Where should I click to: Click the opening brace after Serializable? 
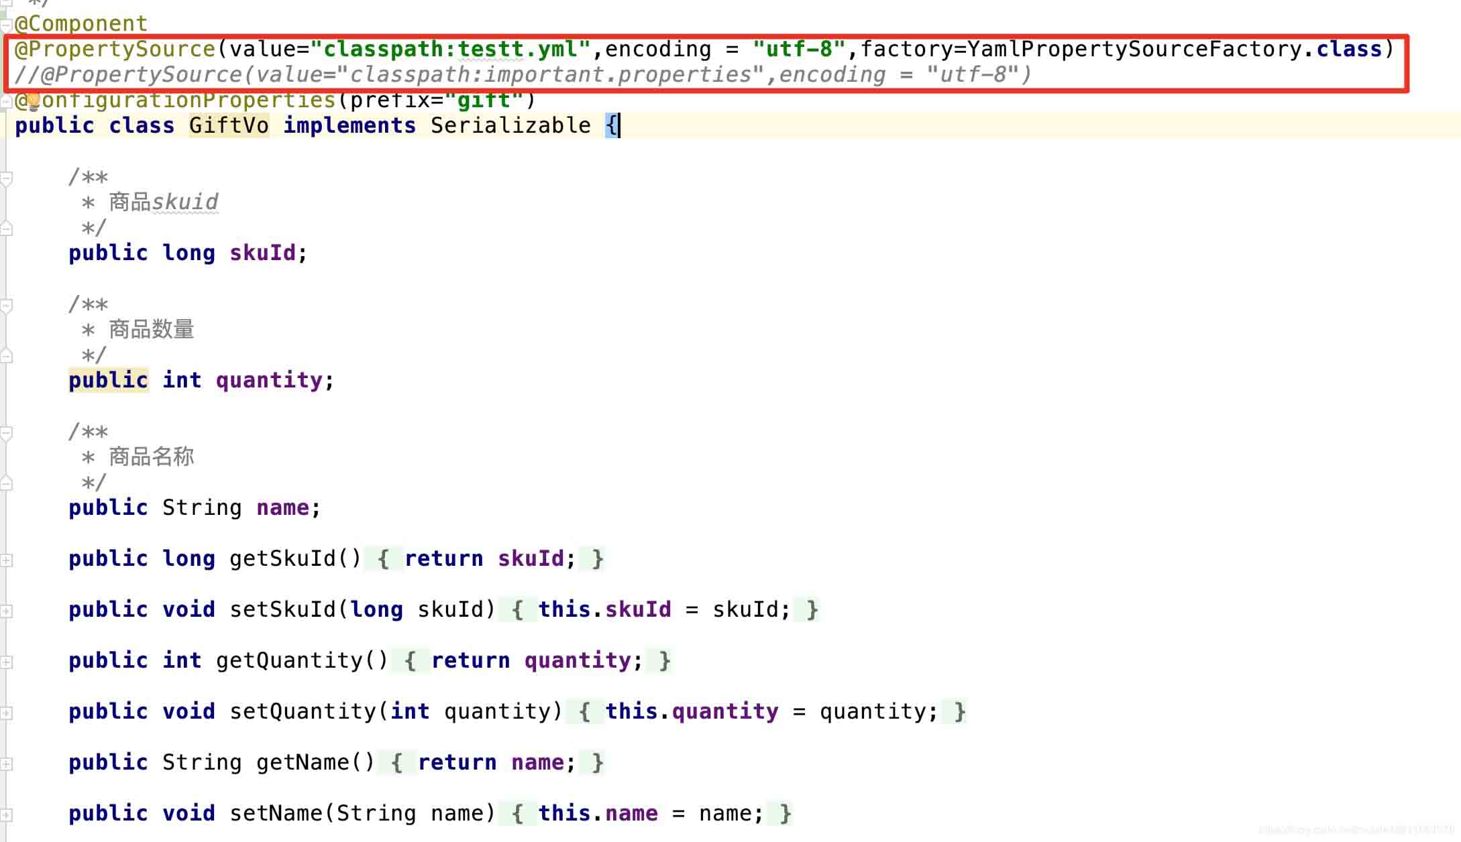(611, 125)
